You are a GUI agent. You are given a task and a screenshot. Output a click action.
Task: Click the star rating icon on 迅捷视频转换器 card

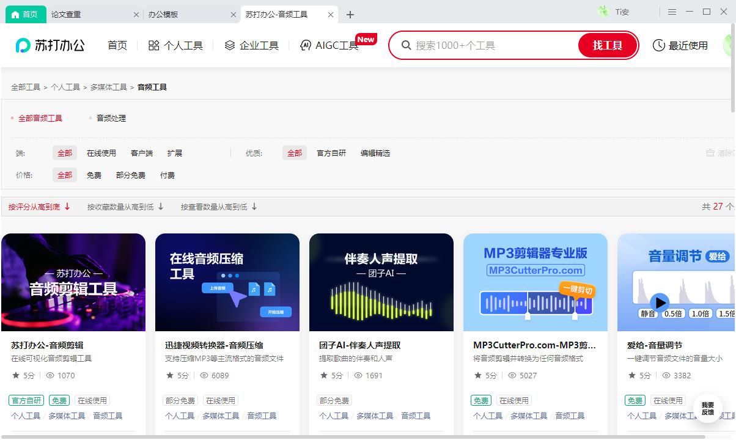(170, 375)
